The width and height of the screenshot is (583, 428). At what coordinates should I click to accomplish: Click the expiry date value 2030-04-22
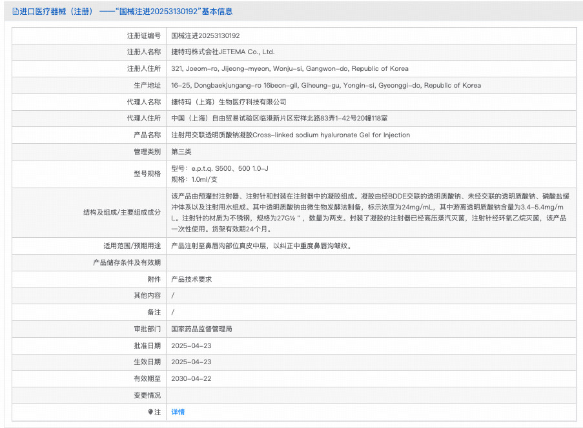coord(191,378)
